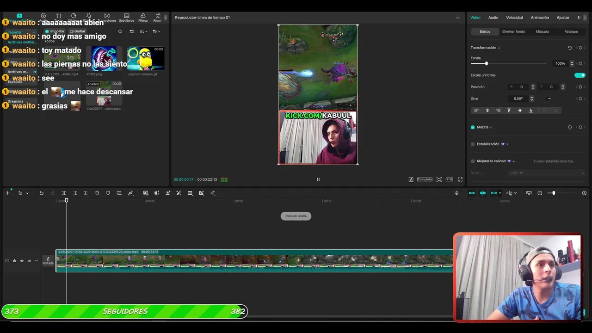
Task: Align clip to top edge icon
Action: 509,111
